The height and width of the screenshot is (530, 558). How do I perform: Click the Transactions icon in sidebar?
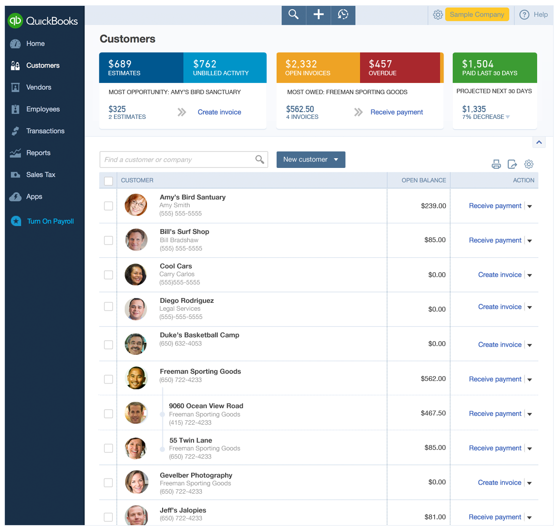click(16, 131)
